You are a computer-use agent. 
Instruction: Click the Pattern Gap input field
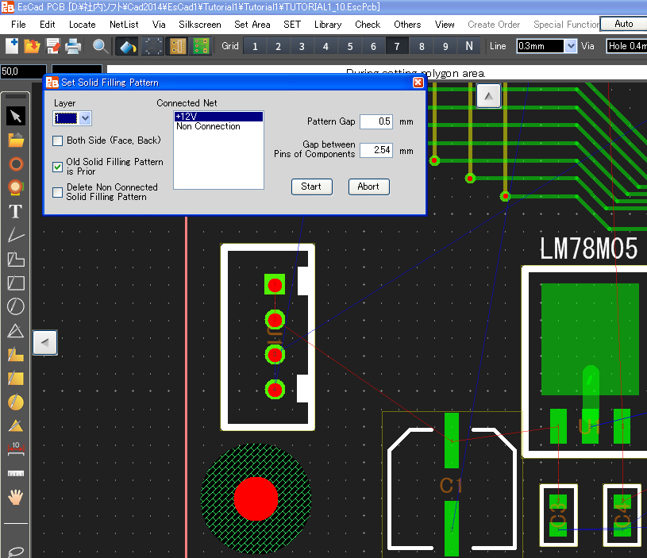[x=376, y=121]
